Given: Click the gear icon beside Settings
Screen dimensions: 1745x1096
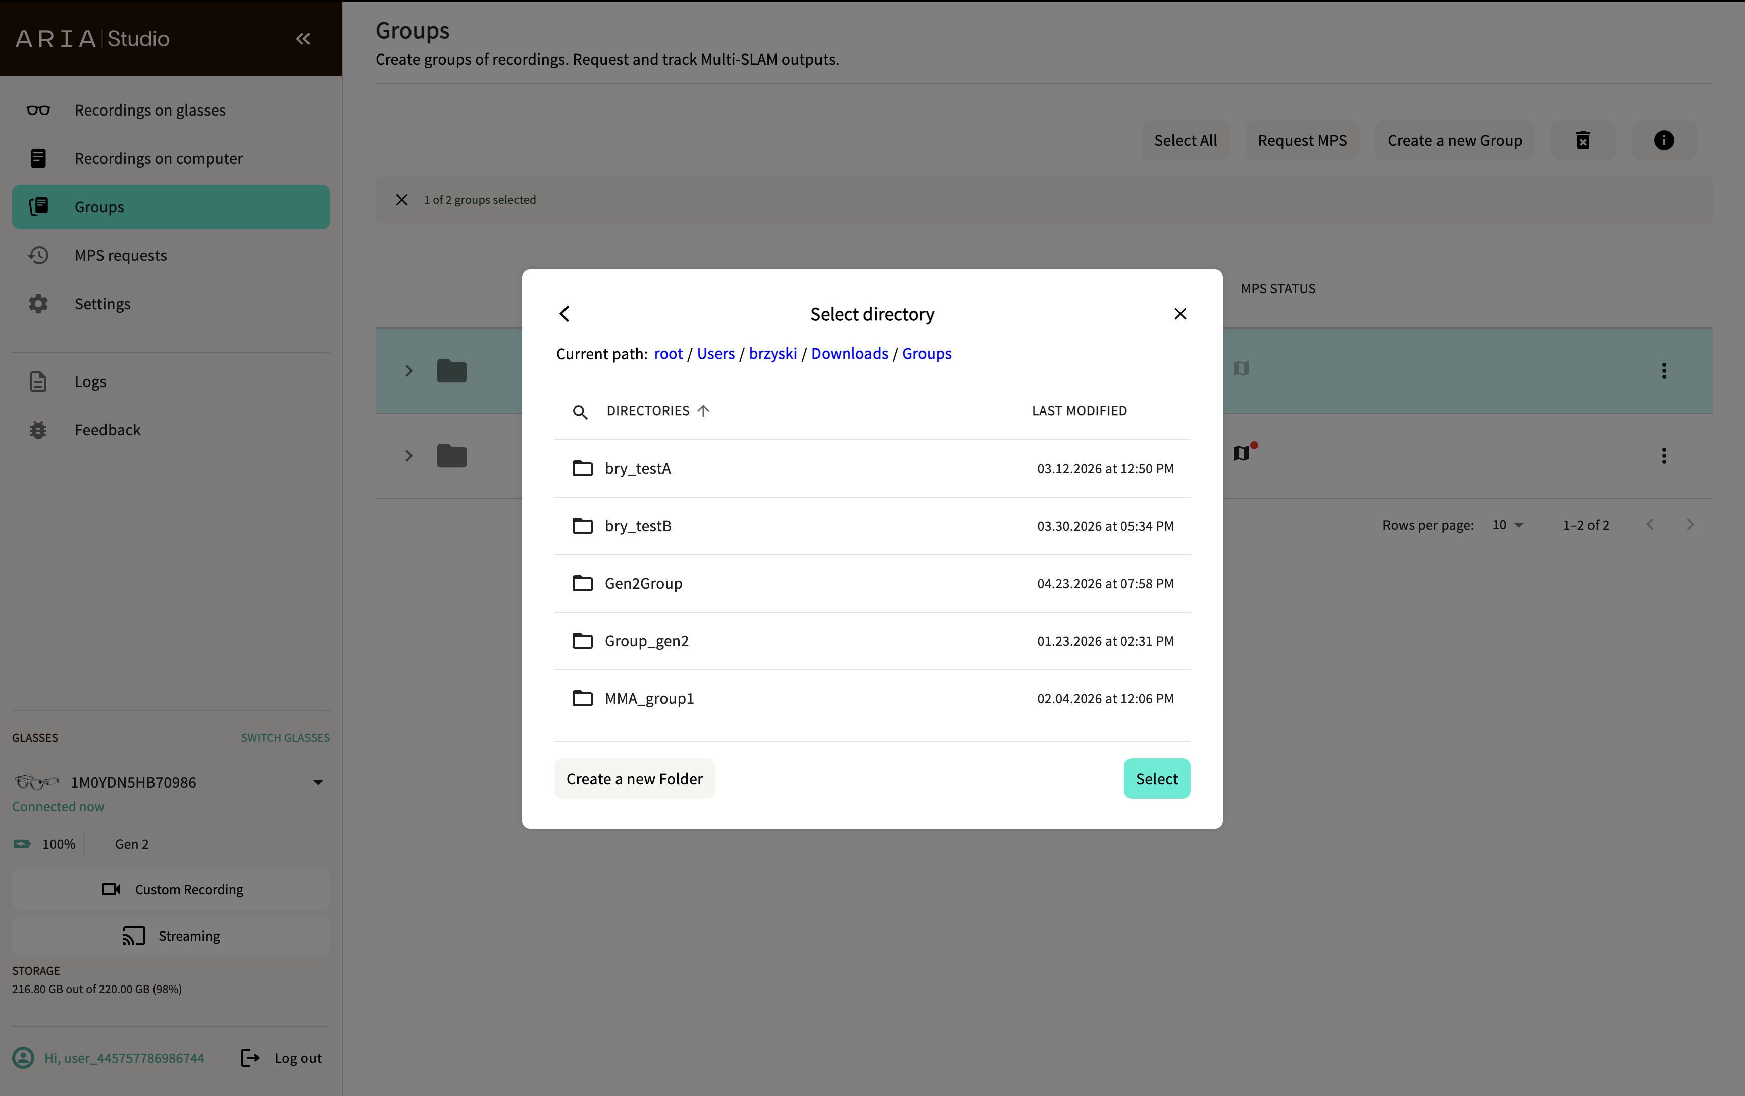Looking at the screenshot, I should tap(38, 303).
